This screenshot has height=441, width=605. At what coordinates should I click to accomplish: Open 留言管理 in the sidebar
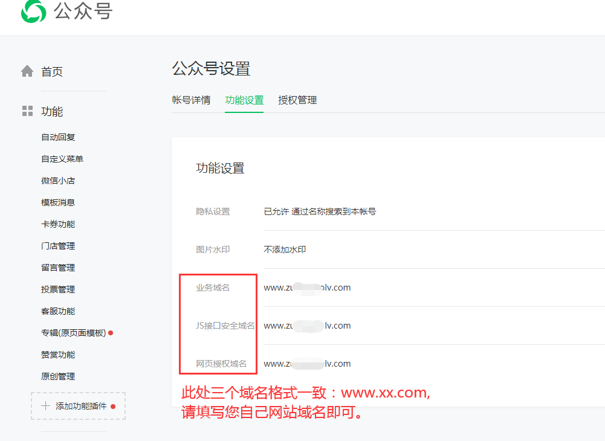pyautogui.click(x=58, y=268)
